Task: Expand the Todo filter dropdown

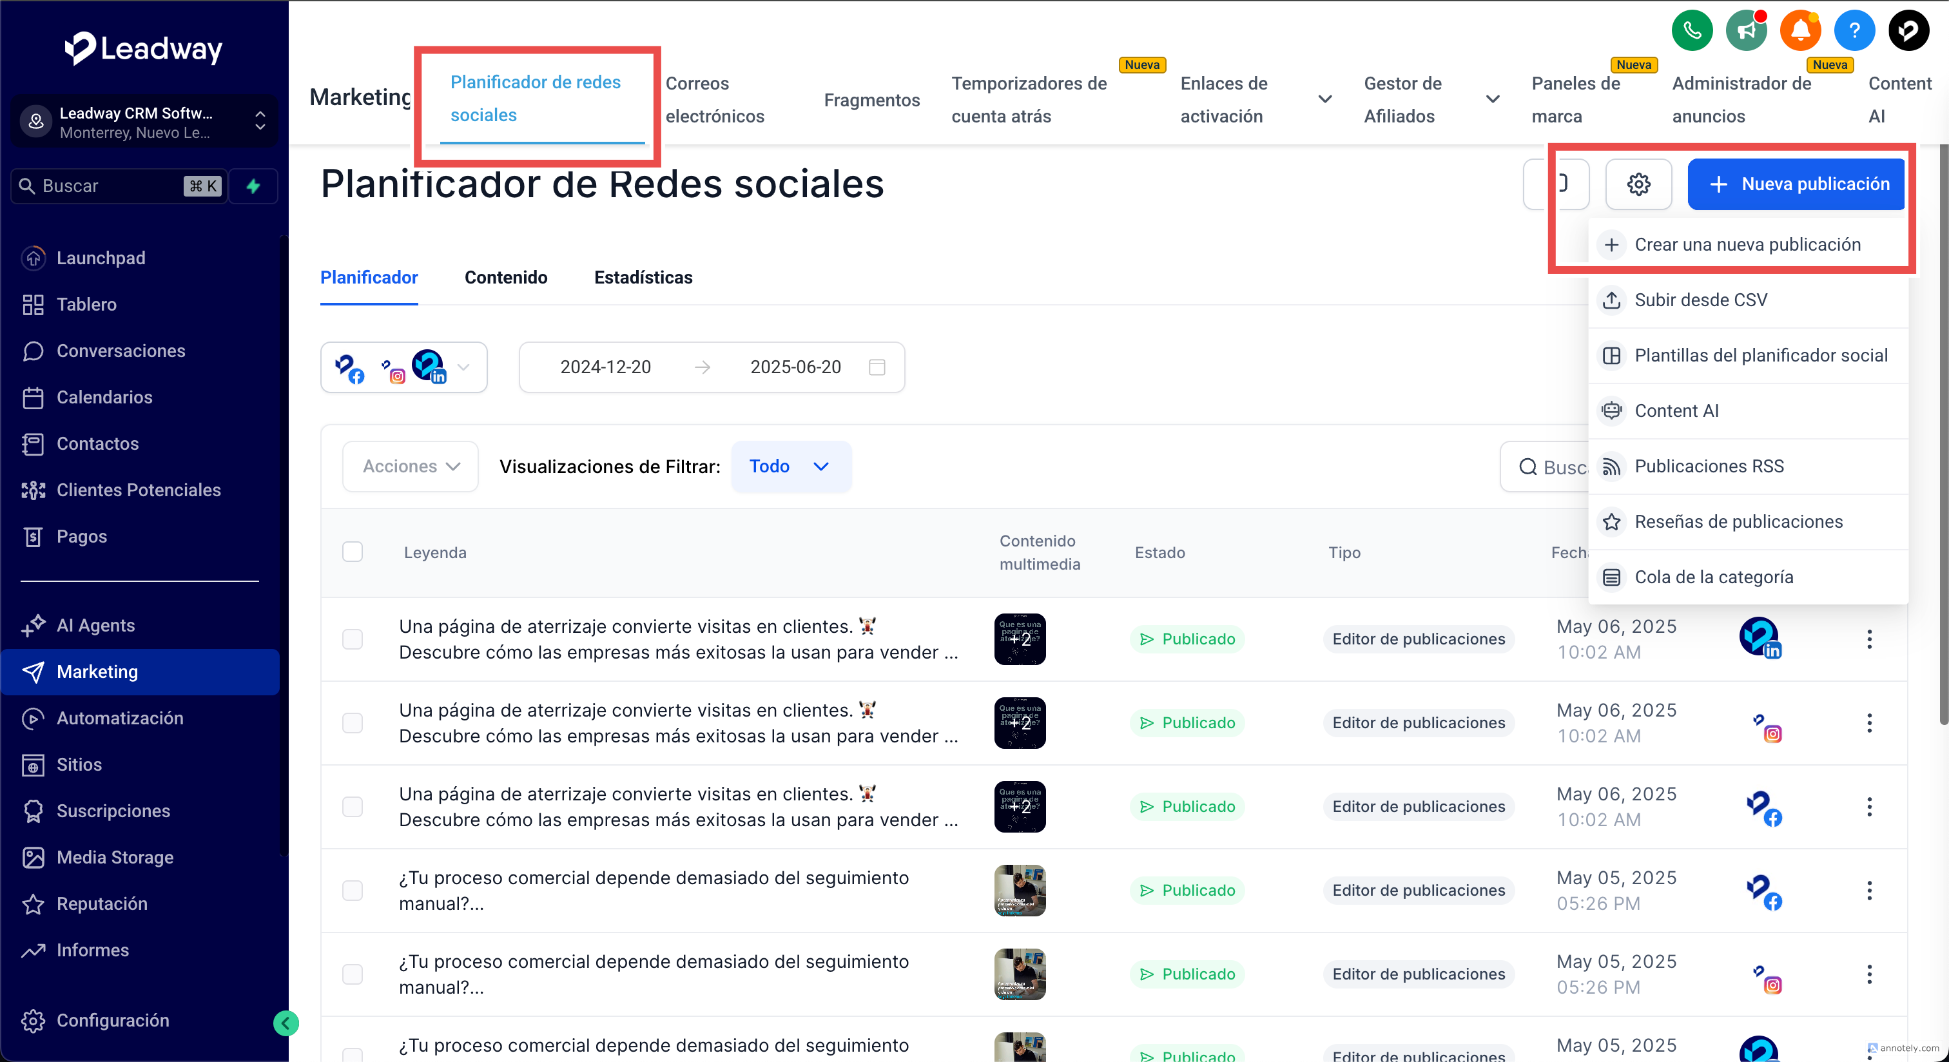Action: pyautogui.click(x=790, y=467)
